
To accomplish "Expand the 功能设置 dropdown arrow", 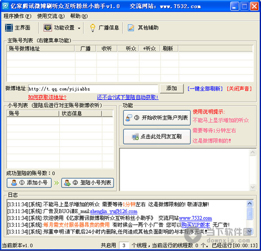I will [x=79, y=28].
